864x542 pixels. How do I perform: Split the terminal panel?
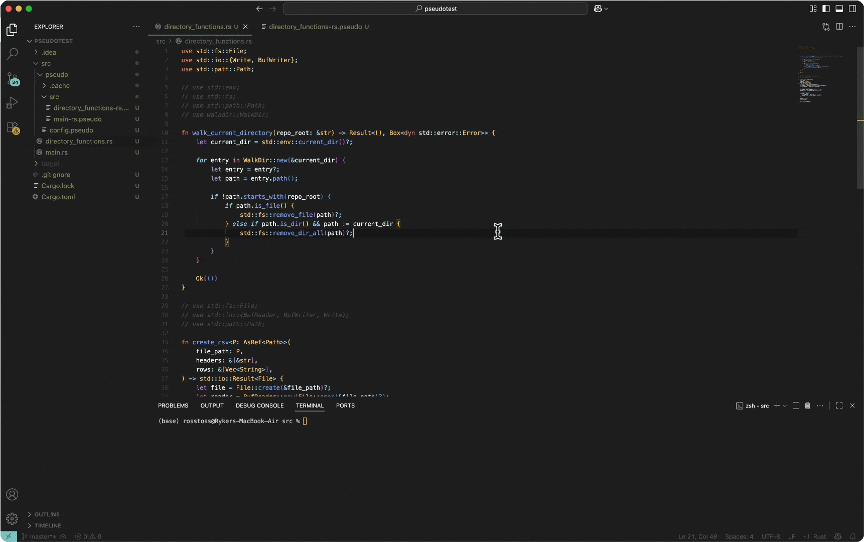(796, 405)
